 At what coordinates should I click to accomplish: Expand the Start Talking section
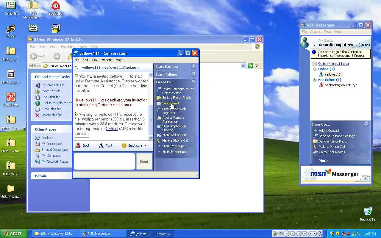click(193, 74)
